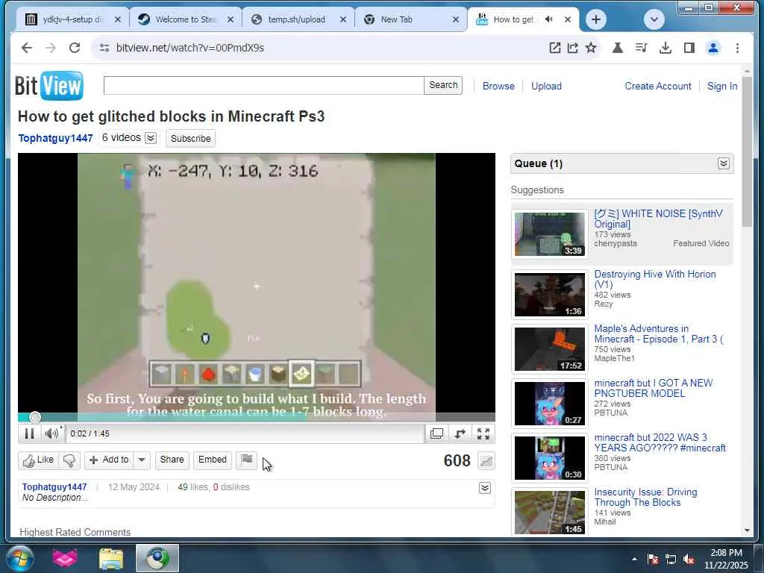Pause the video playback
764x573 pixels.
coord(29,433)
